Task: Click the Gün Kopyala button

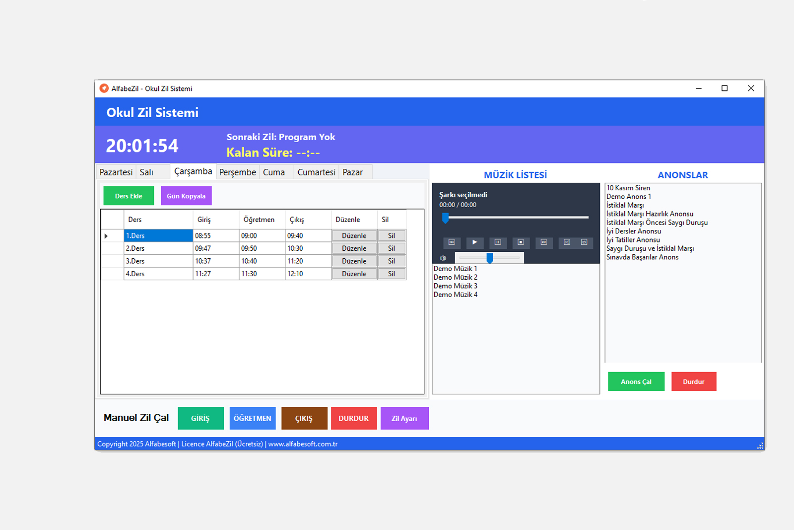Action: tap(186, 196)
